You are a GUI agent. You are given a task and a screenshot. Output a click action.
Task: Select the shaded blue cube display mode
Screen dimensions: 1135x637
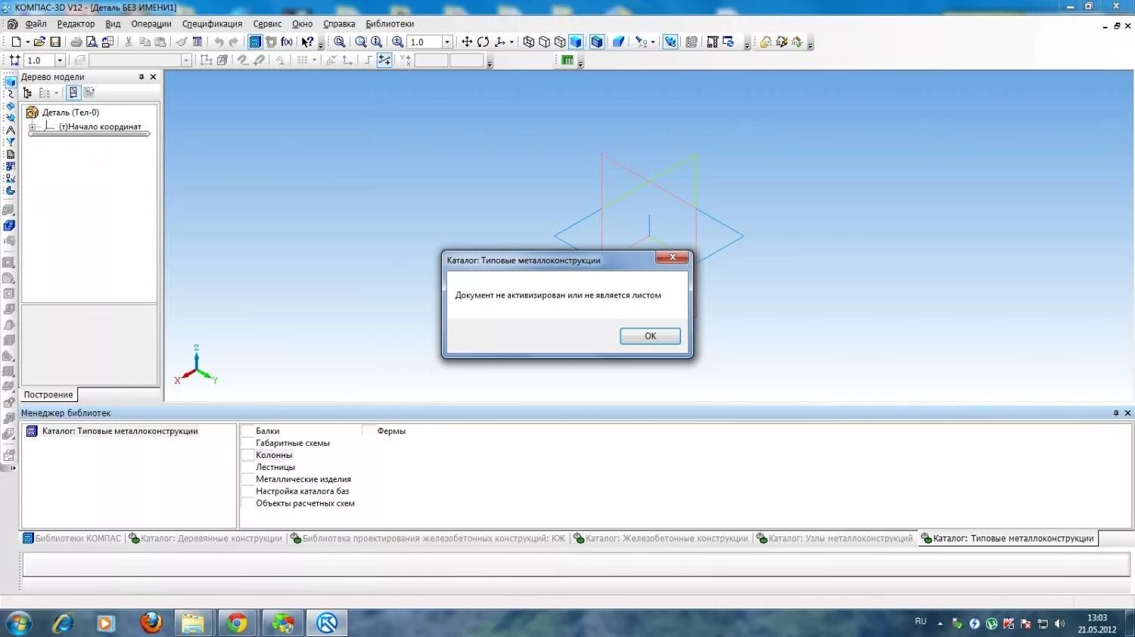tap(576, 42)
